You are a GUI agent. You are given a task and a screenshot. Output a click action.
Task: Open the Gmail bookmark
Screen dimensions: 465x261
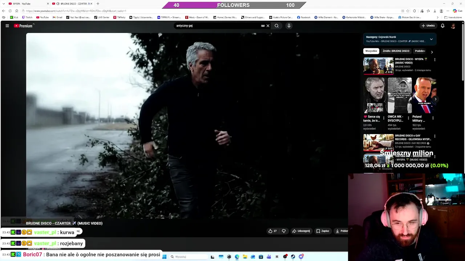pos(57,17)
